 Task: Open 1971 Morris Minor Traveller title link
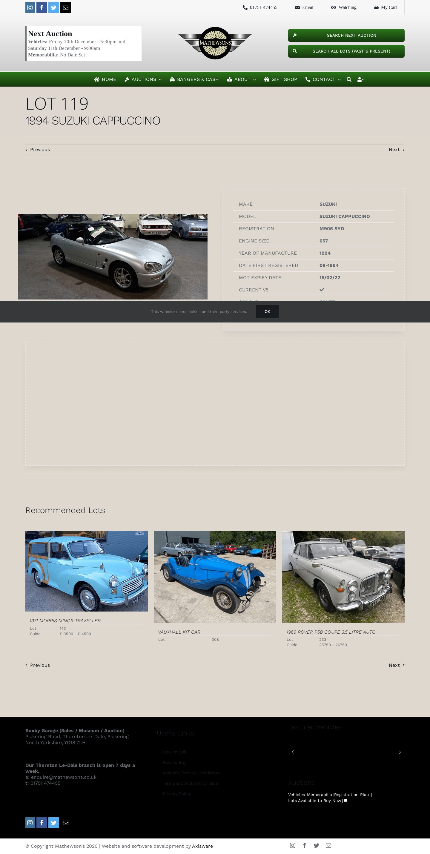(65, 620)
